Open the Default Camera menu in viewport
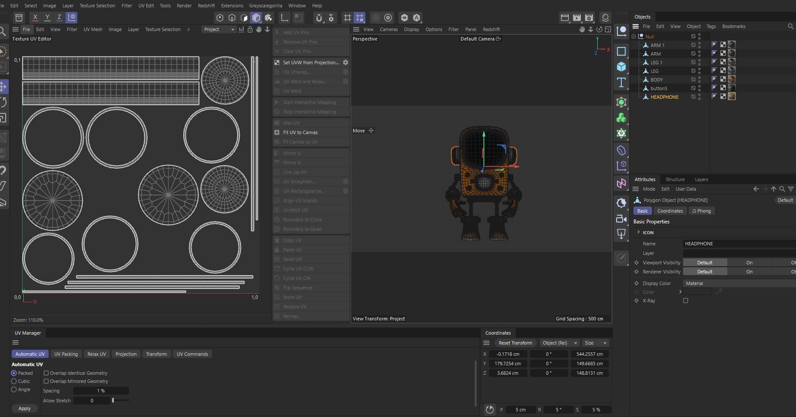The width and height of the screenshot is (796, 417). pos(480,39)
